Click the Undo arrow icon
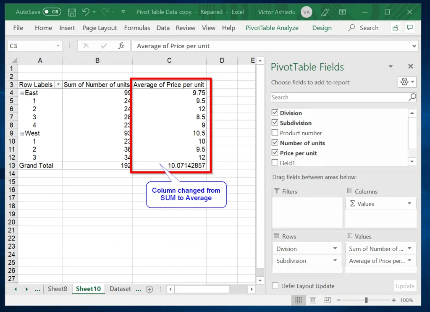This screenshot has height=312, width=430. click(86, 12)
